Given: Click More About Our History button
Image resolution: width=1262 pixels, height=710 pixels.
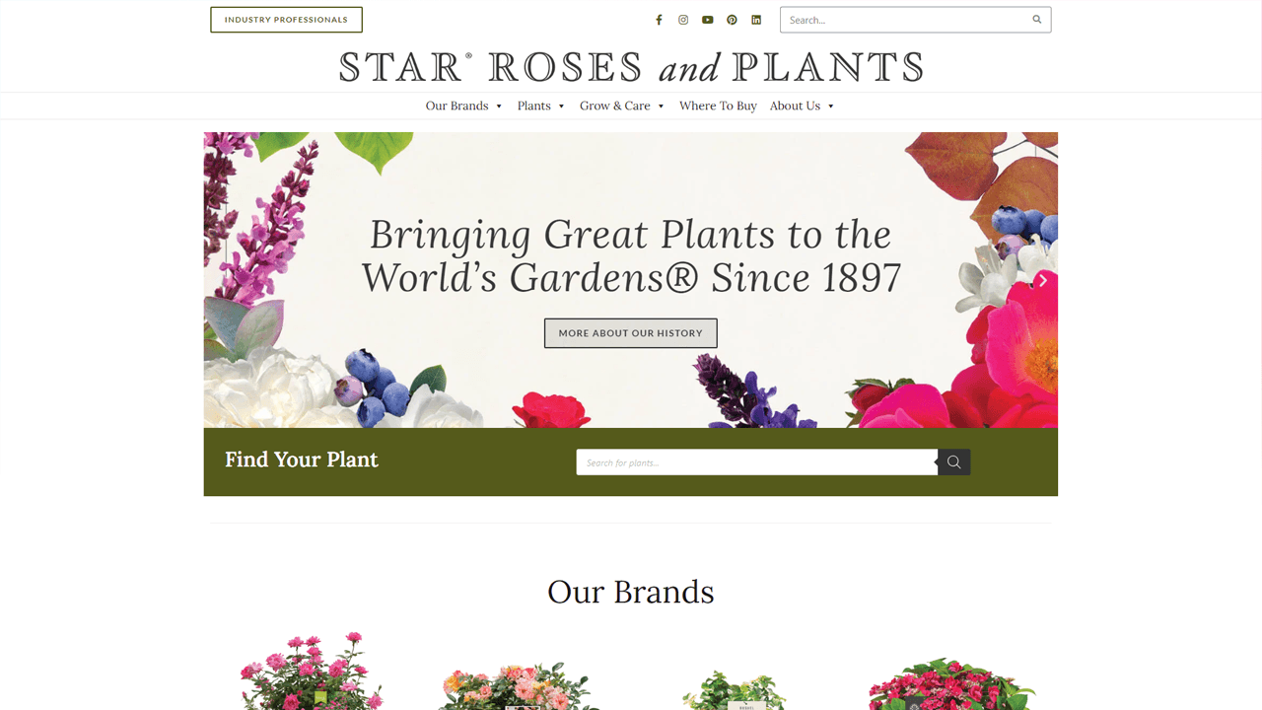Looking at the screenshot, I should point(631,333).
